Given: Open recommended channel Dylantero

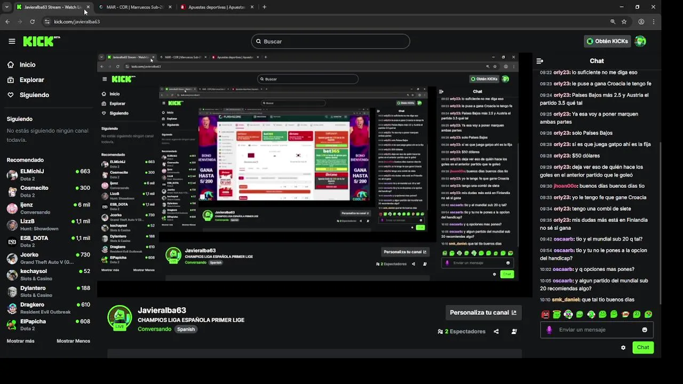Looking at the screenshot, I should coord(49,291).
